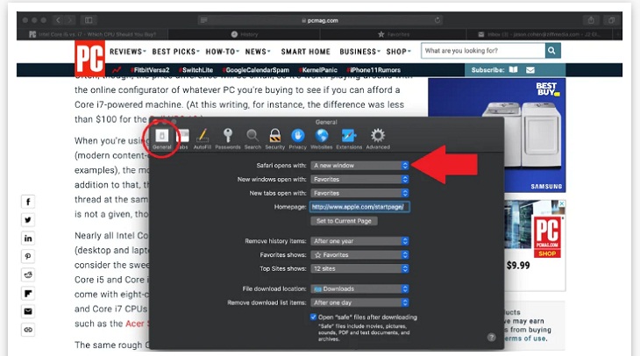Click the Set to Current Page button
The image size is (640, 356).
point(344,221)
